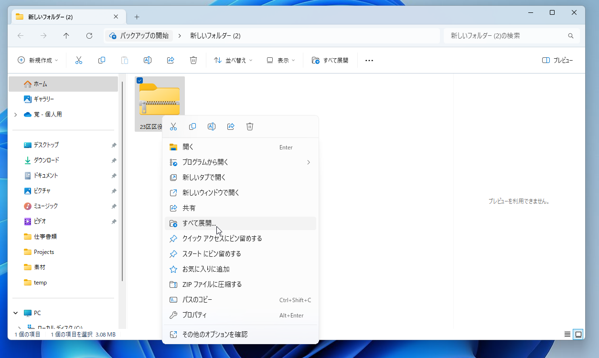Open the 表示 view dropdown
Viewport: 599px width, 358px height.
coord(281,61)
